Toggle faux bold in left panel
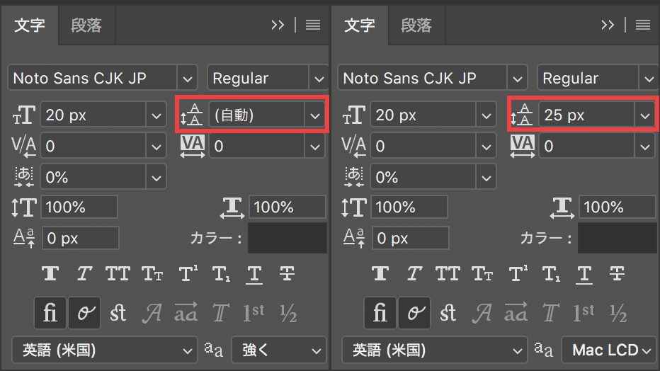660x371 pixels. (50, 273)
